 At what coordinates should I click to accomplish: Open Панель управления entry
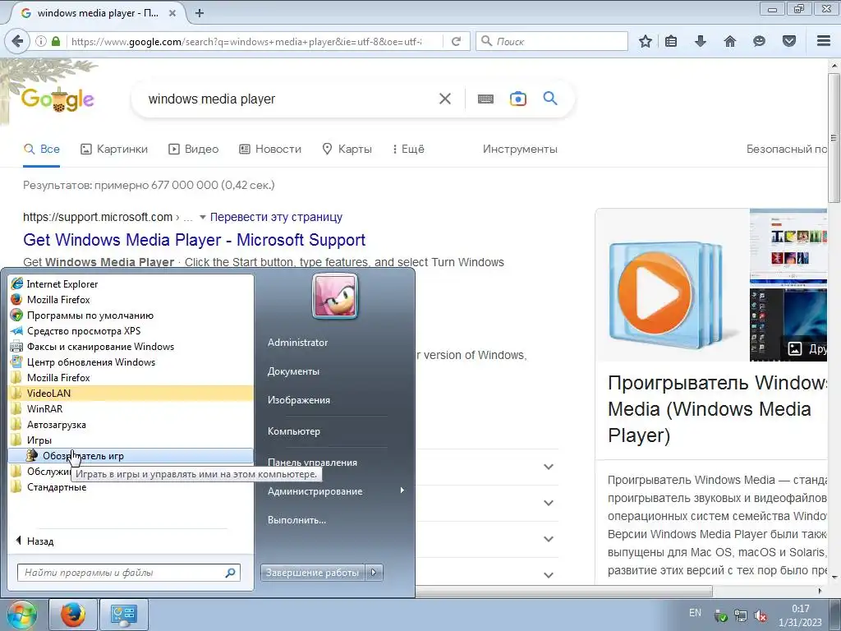312,462
